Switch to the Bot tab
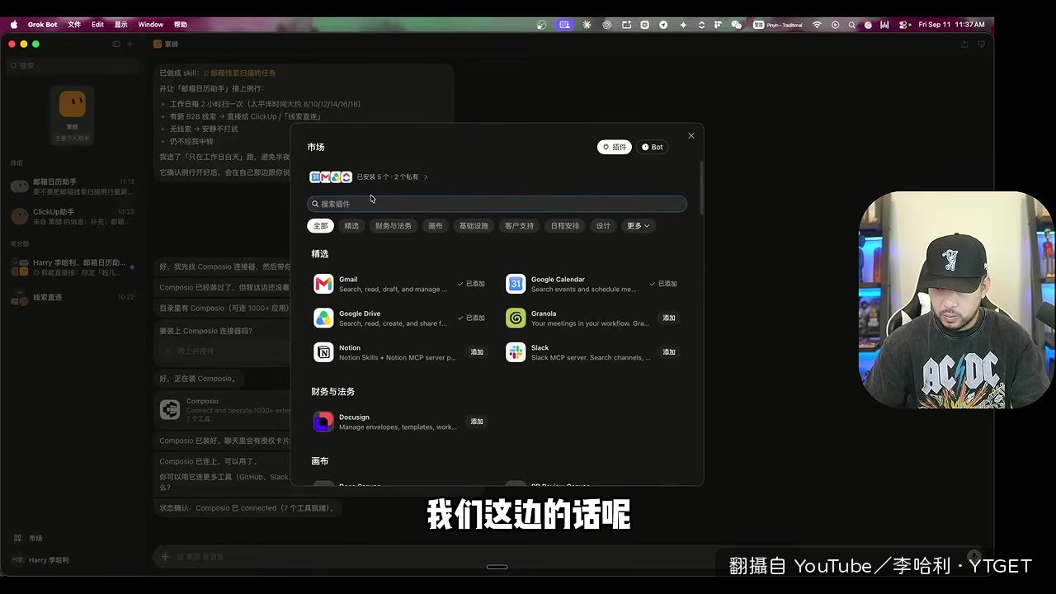1056x594 pixels. coord(653,147)
